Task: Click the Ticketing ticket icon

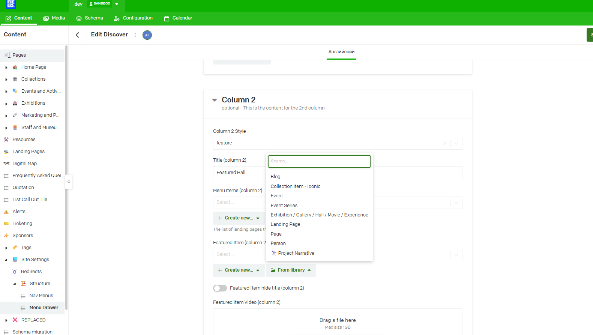Action: click(6, 224)
